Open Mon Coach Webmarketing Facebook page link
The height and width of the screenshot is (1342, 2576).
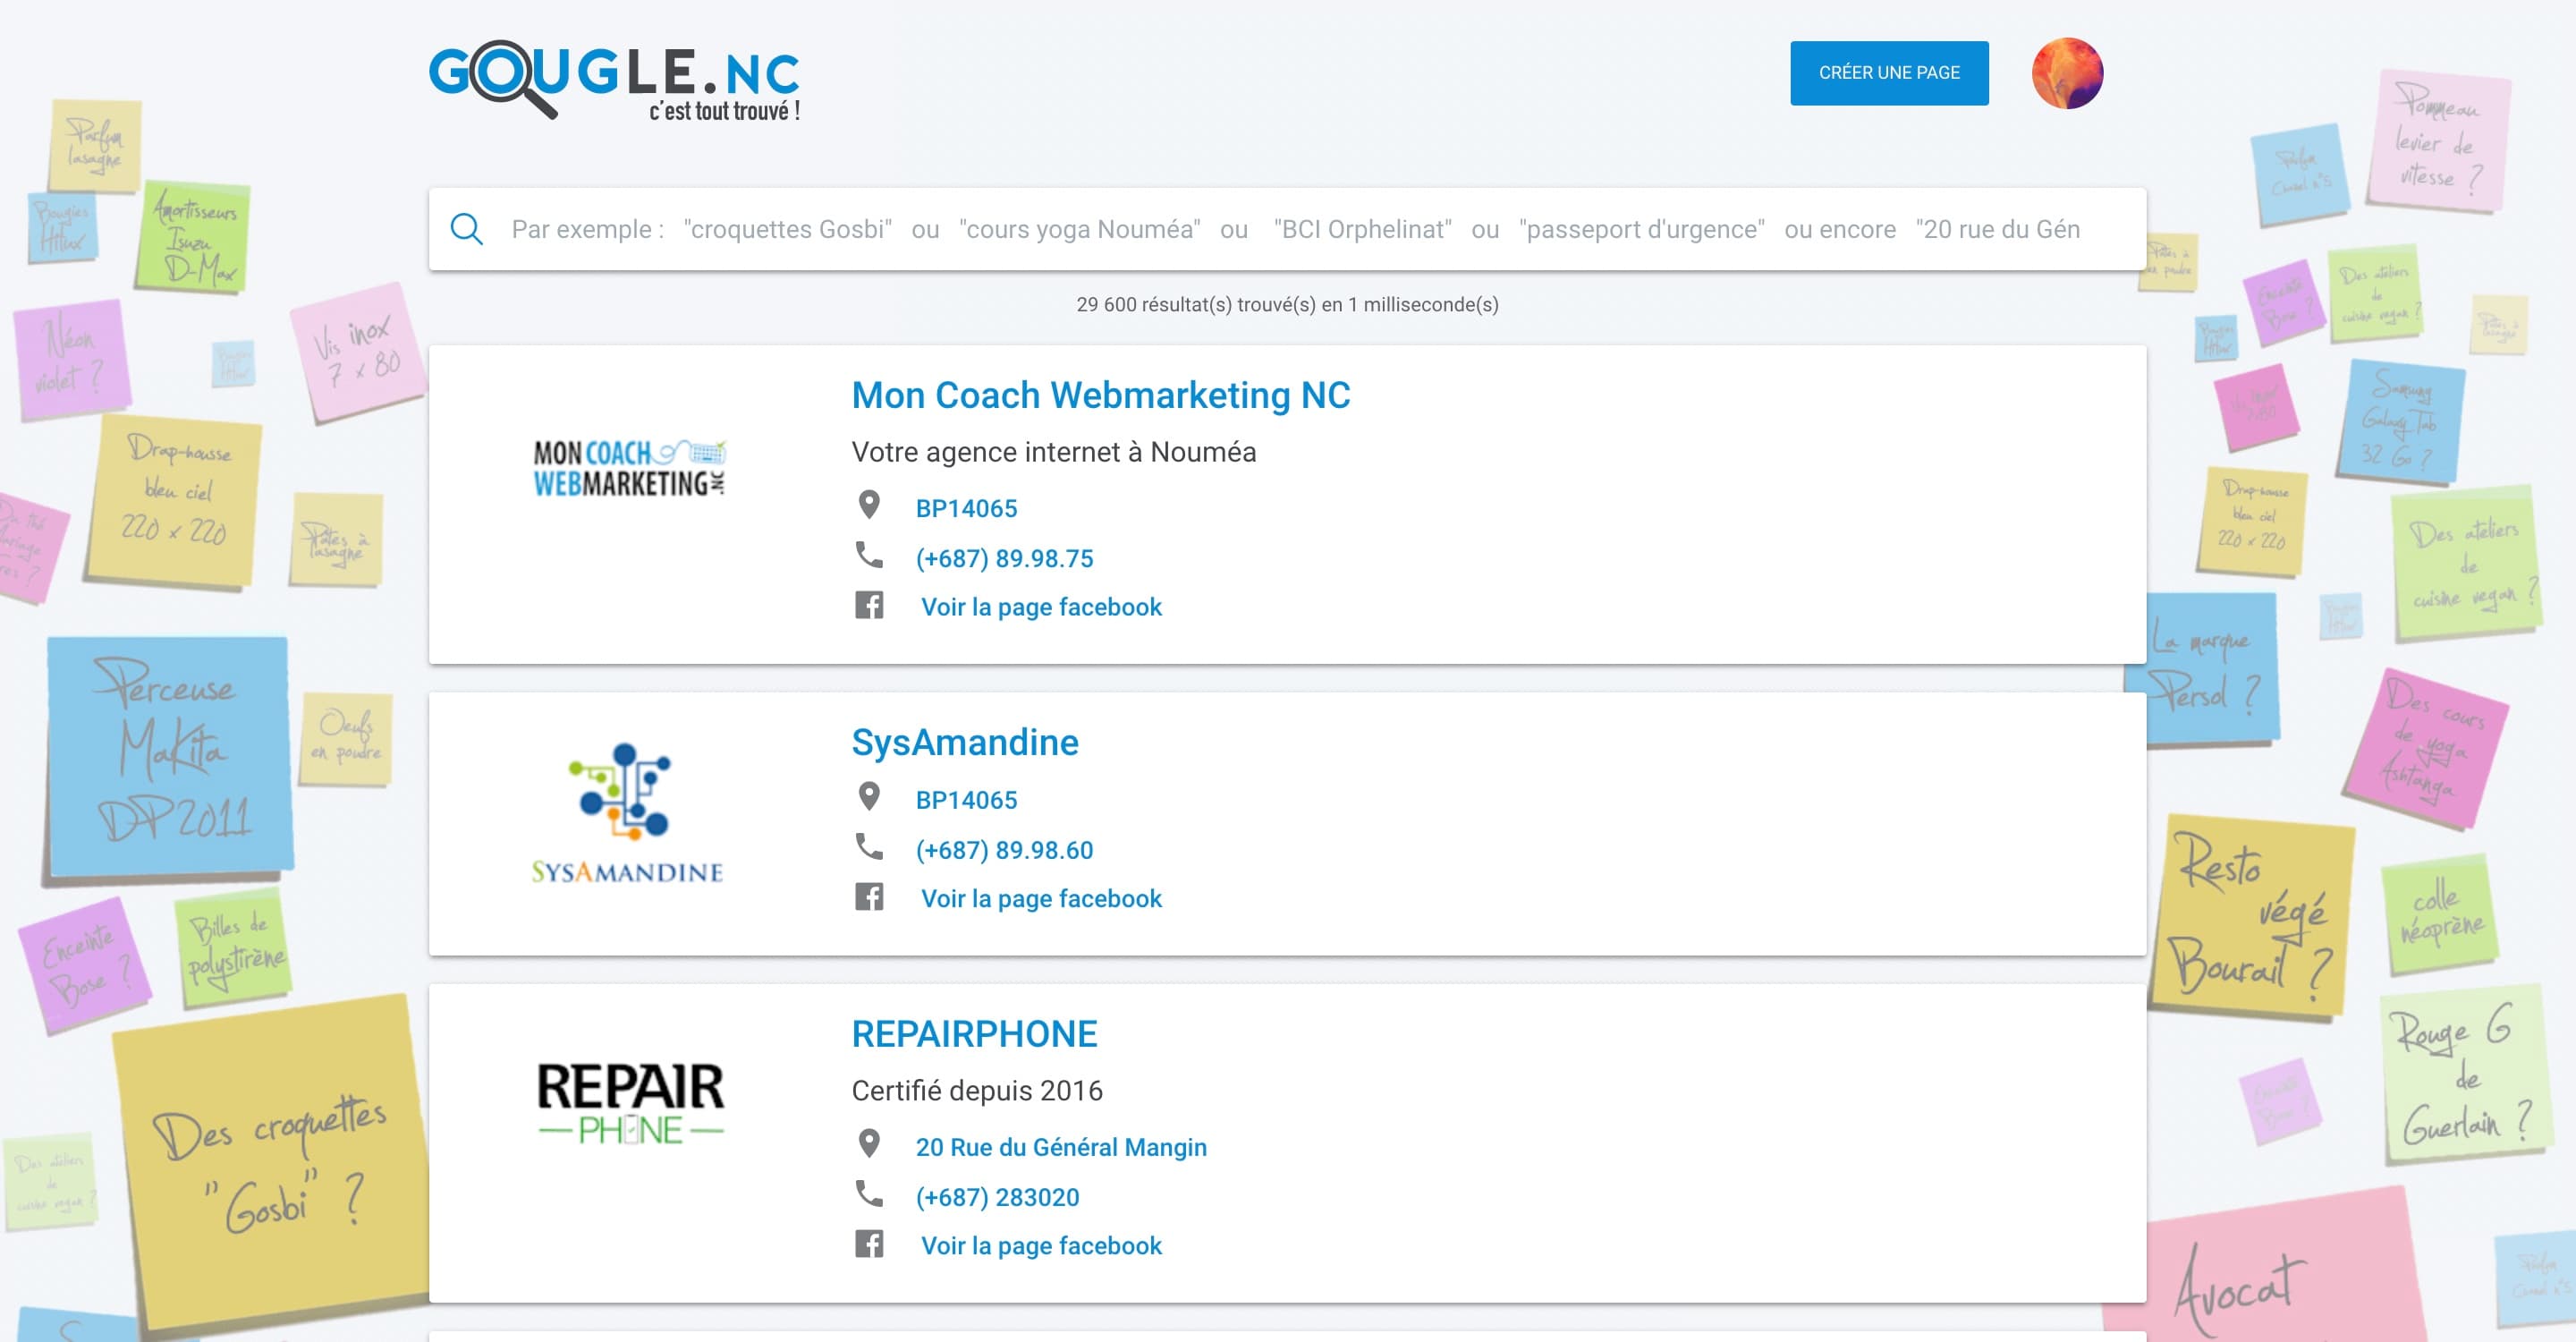click(x=1041, y=607)
